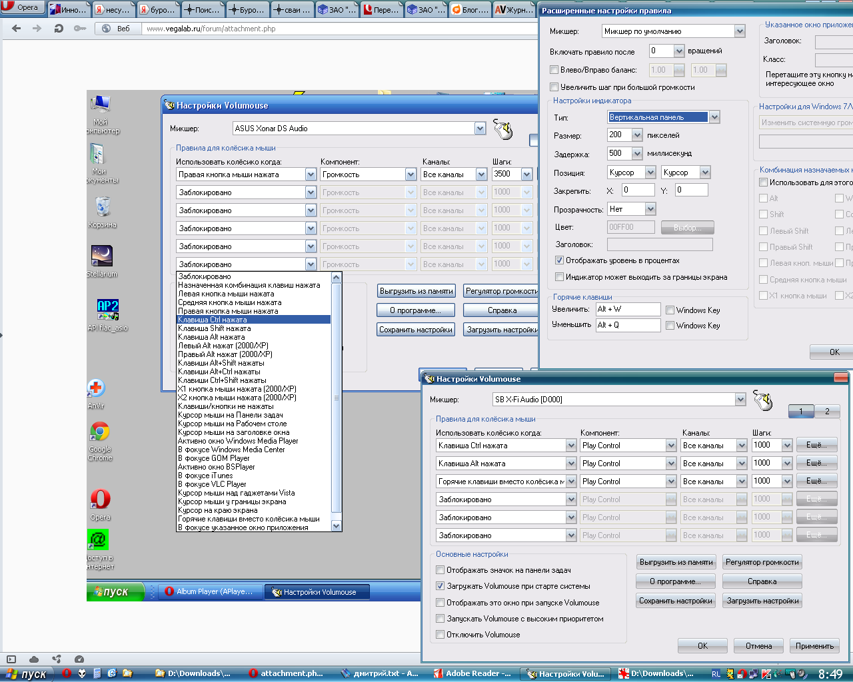Click the Закрепить X coordinate field

coord(638,190)
